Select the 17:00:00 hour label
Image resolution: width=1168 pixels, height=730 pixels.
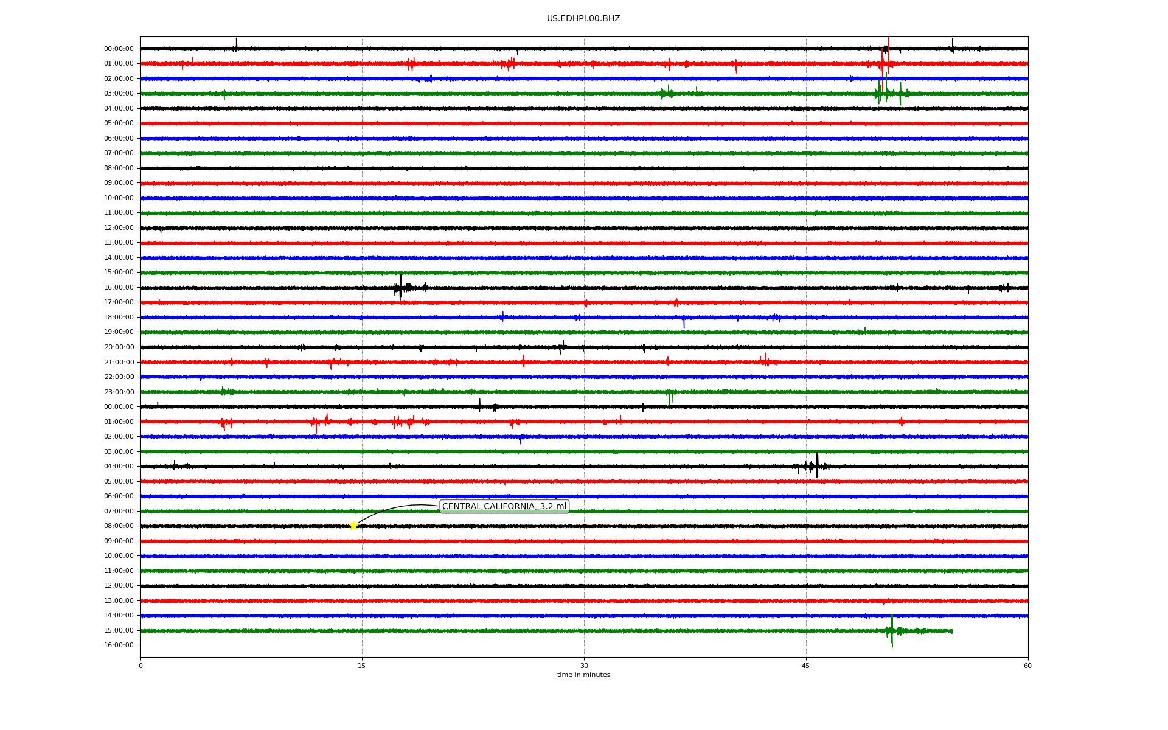[119, 302]
